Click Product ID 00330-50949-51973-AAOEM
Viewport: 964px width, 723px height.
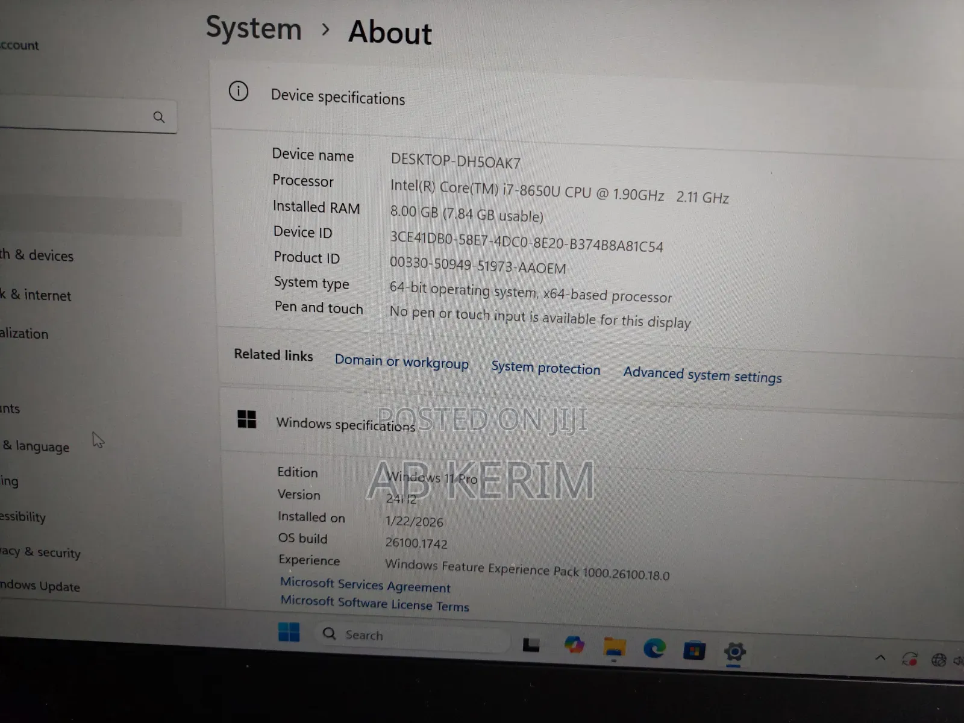478,264
